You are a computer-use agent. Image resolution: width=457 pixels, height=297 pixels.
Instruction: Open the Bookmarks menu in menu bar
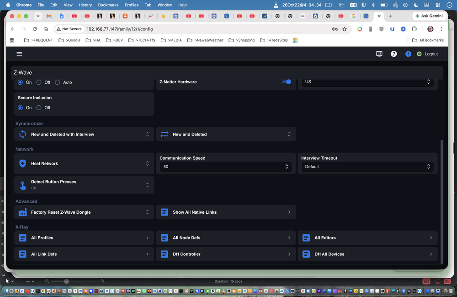[x=108, y=5]
